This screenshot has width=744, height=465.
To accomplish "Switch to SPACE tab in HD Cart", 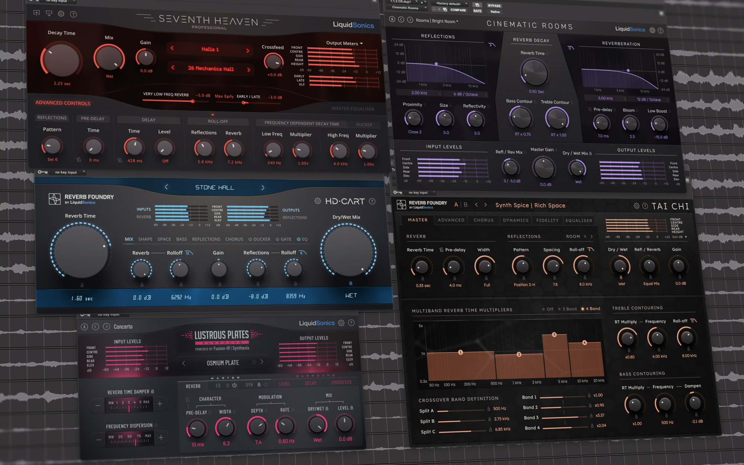I will [x=164, y=239].
